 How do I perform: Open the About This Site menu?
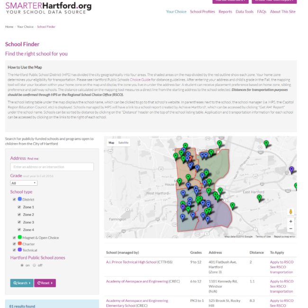pyautogui.click(x=283, y=11)
